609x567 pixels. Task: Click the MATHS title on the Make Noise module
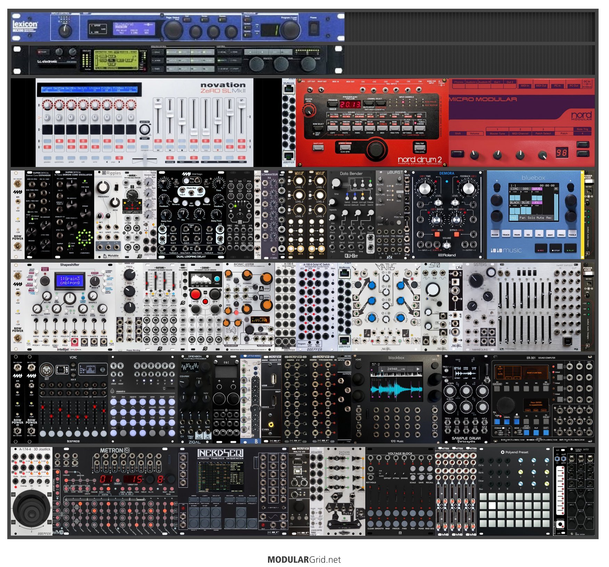(386, 267)
